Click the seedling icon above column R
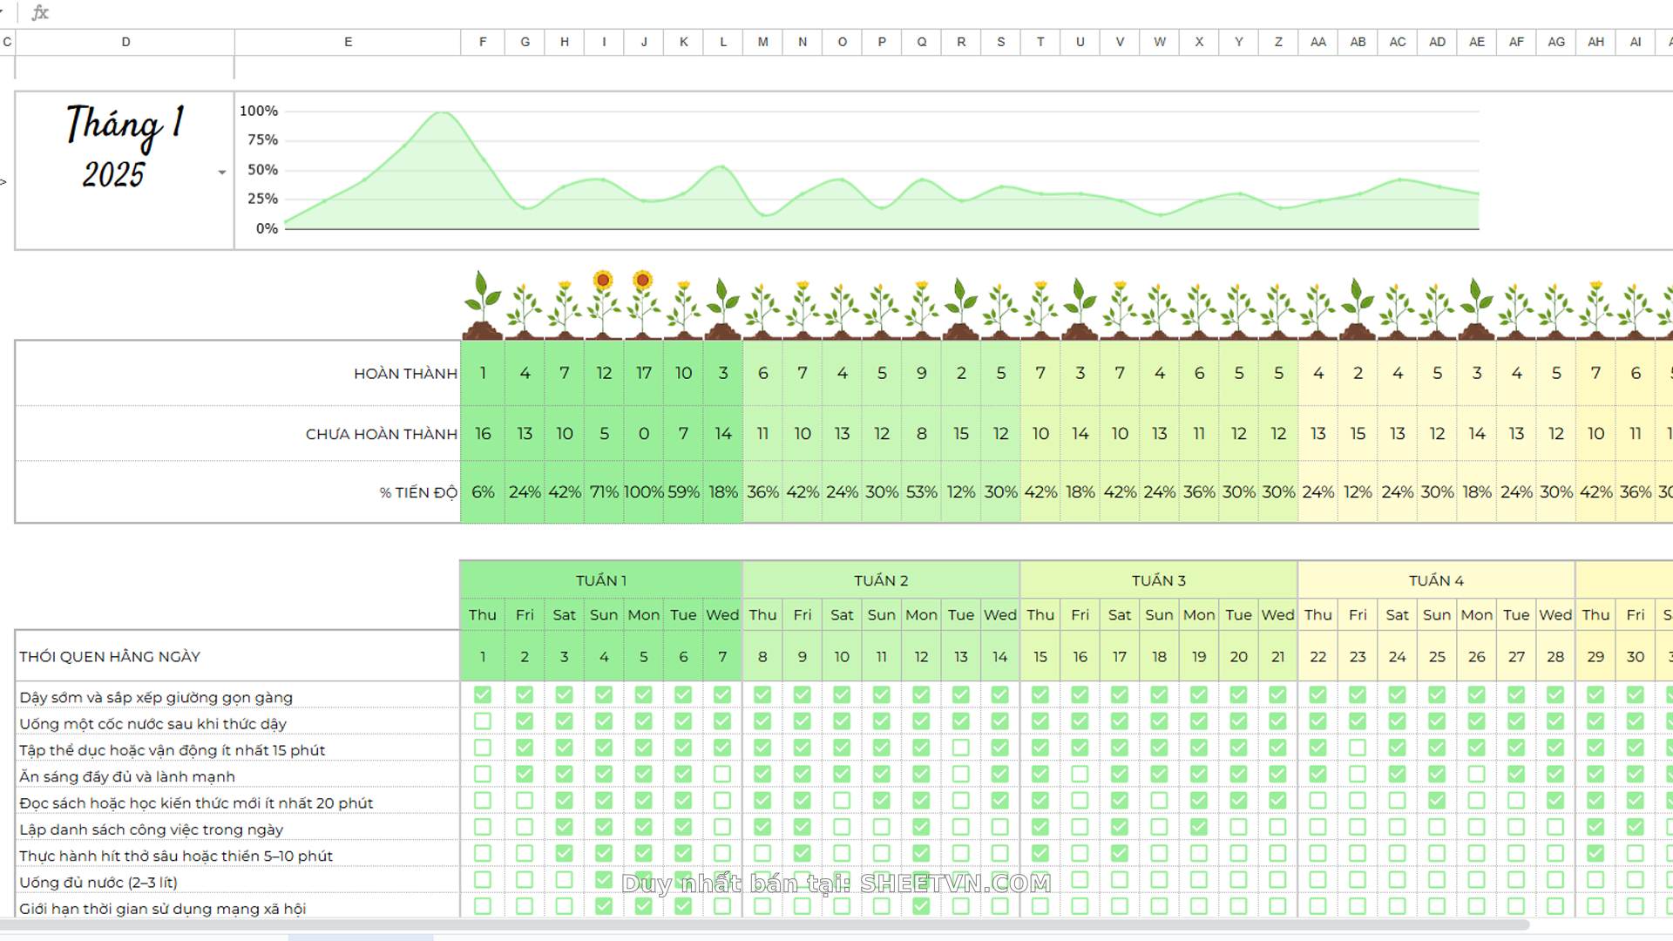The width and height of the screenshot is (1673, 941). (x=960, y=307)
